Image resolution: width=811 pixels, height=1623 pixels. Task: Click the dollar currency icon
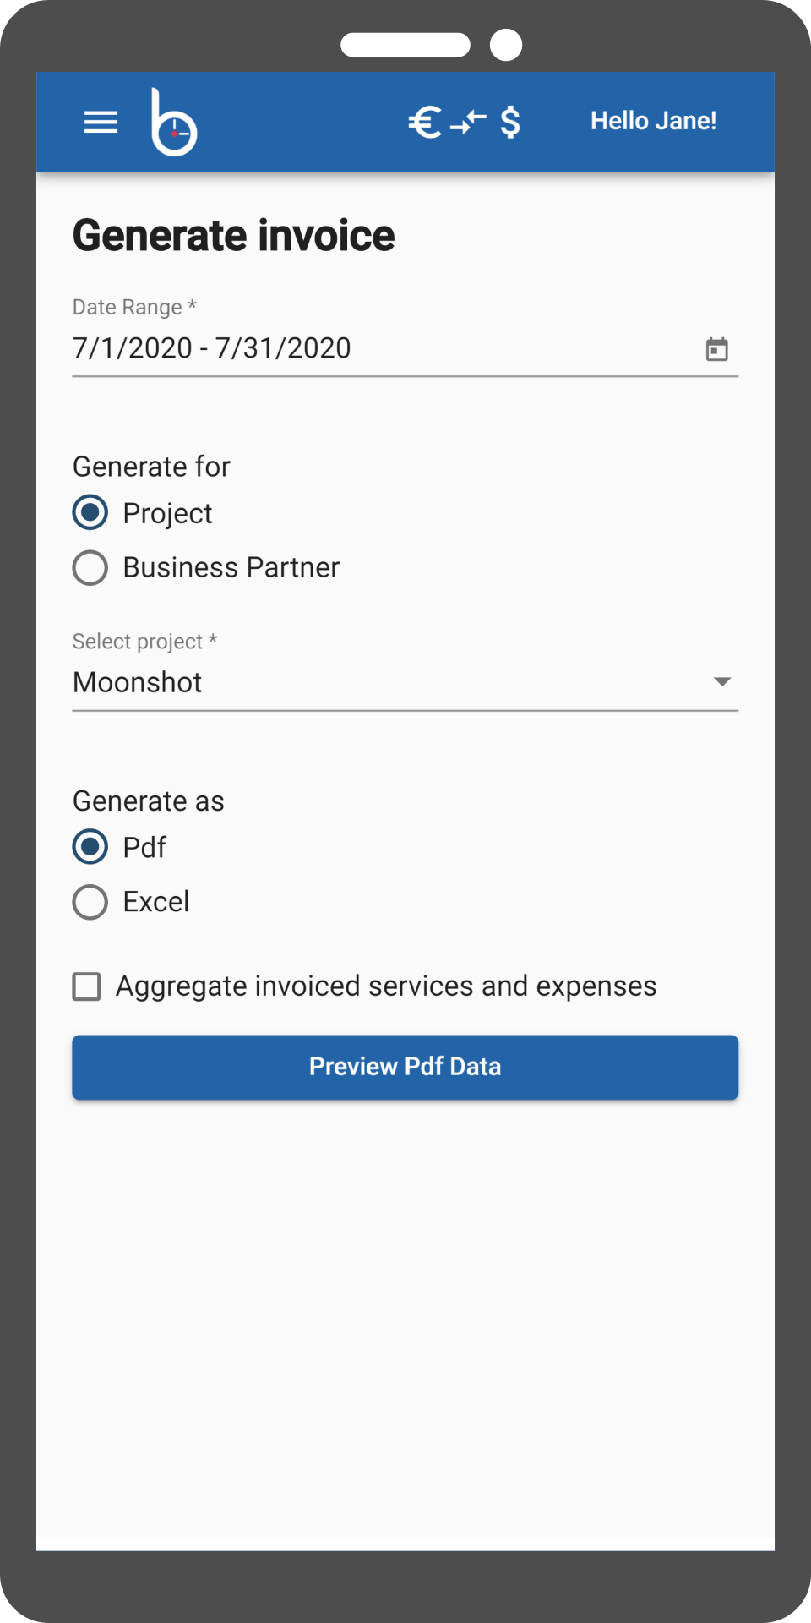[510, 123]
